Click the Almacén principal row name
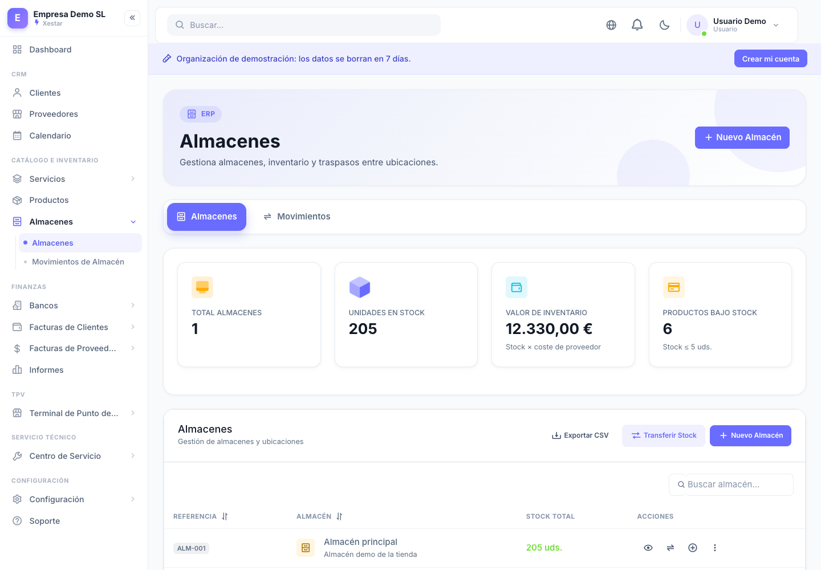 point(360,542)
